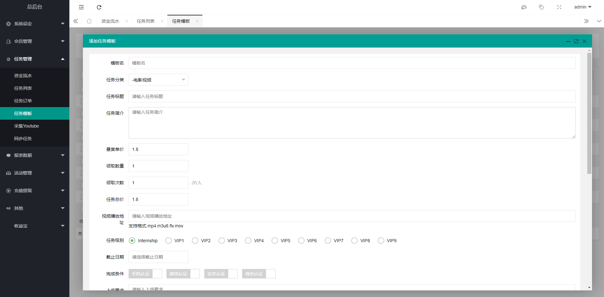Toggle the 手机认证 condition
Screen dimensions: 604x297
(x=145, y=274)
